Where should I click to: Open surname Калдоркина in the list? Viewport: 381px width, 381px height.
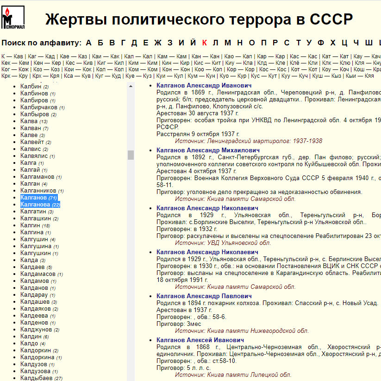tap(37, 358)
